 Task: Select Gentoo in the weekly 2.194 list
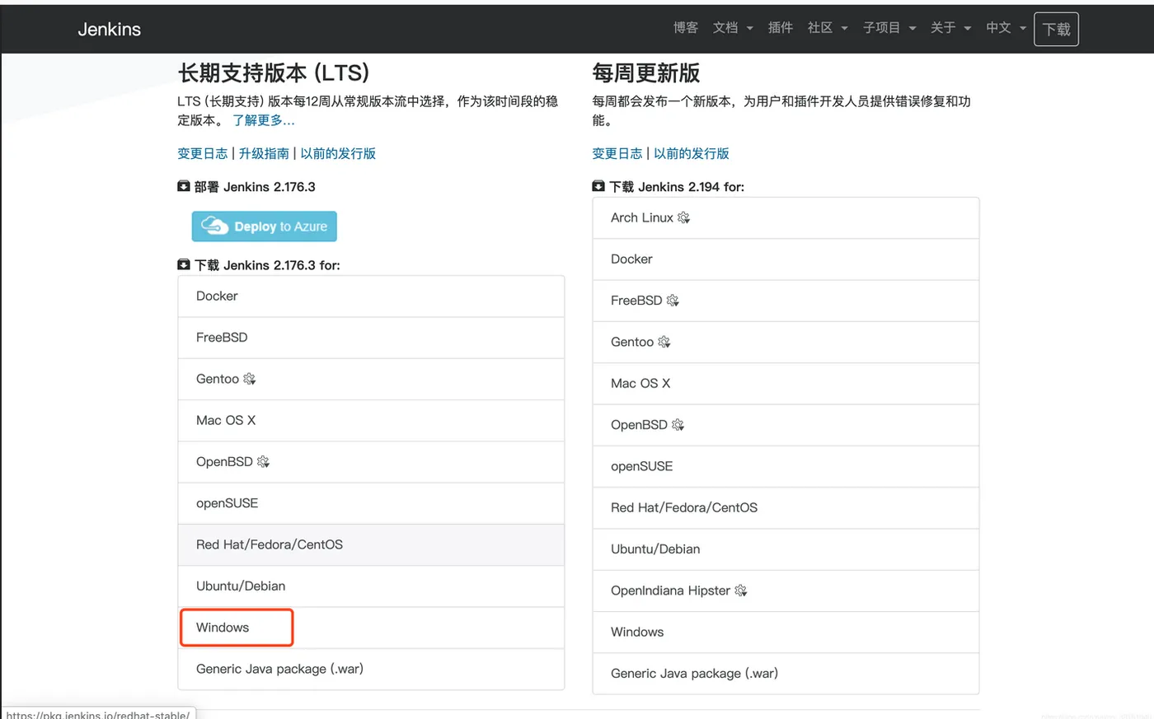786,343
